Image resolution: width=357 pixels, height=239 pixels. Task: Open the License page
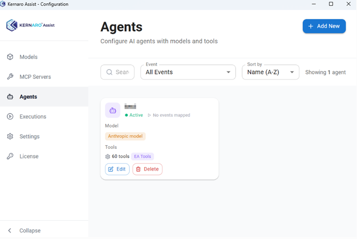pyautogui.click(x=44, y=156)
